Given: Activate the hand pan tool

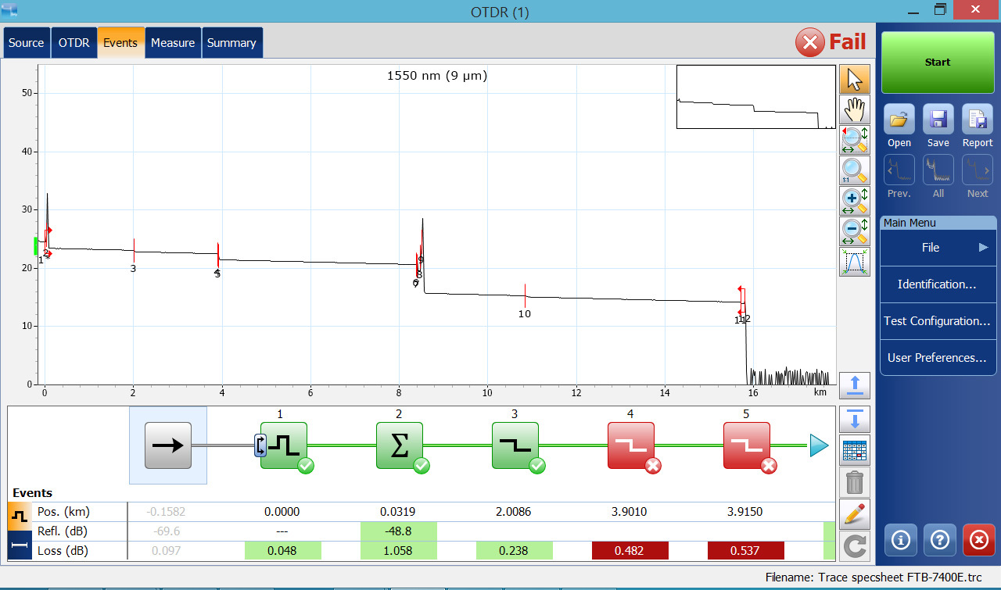Looking at the screenshot, I should pos(854,110).
